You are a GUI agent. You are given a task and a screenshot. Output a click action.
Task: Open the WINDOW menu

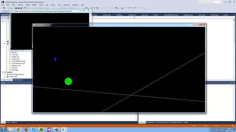[x=75, y=5]
